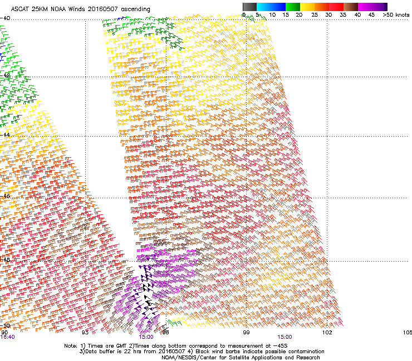Click the '15:00' time label between longitudes 99 and 102

285,337
